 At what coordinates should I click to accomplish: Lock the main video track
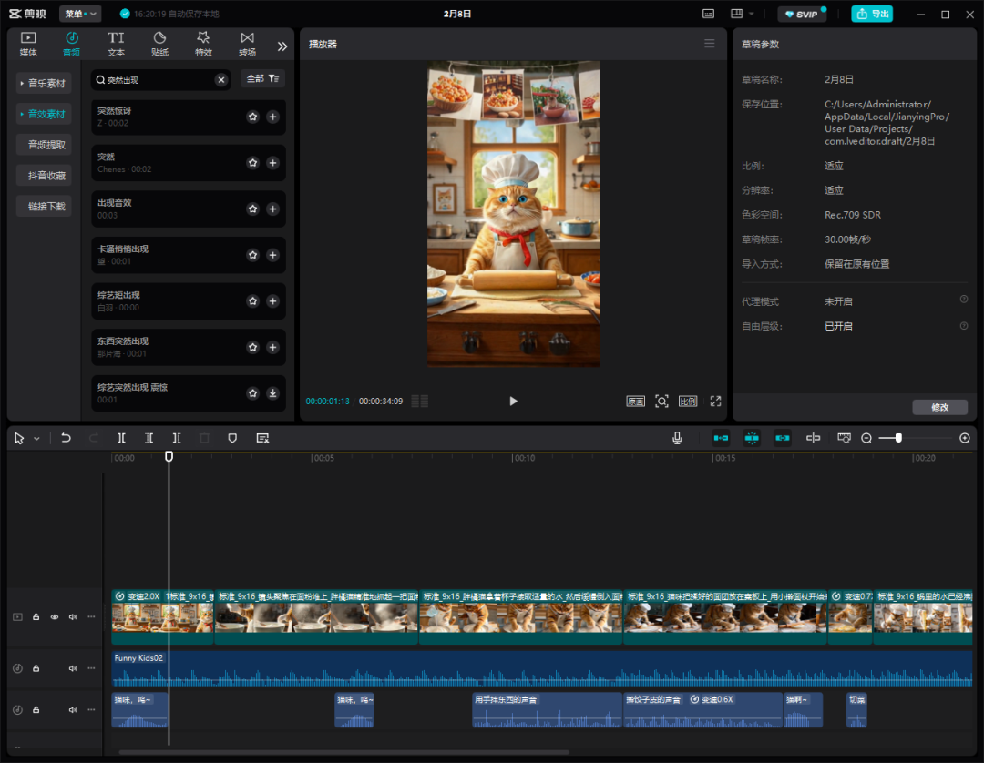(36, 616)
